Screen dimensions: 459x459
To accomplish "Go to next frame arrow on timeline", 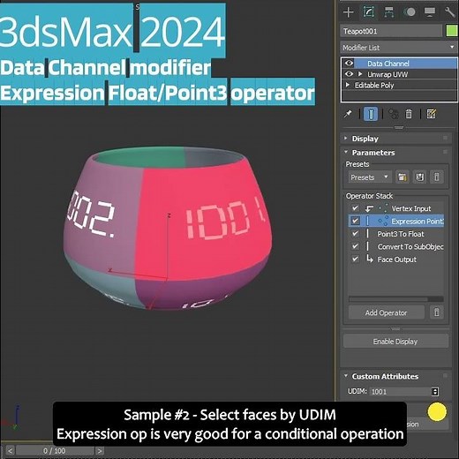I will [x=100, y=451].
